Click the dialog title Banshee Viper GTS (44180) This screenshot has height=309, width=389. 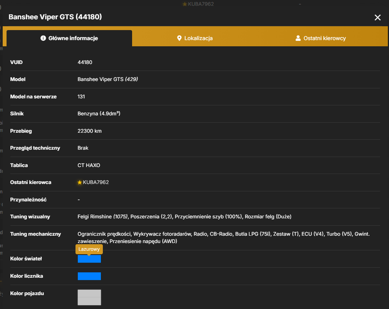[x=55, y=17]
